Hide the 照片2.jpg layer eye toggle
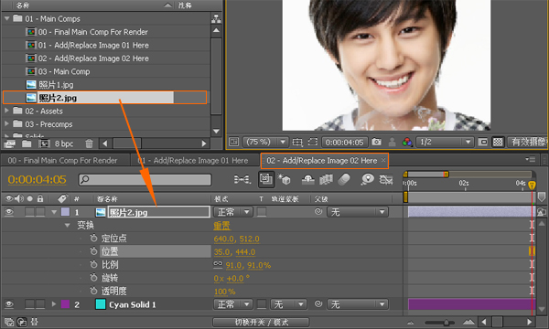Screen dimensions: 549x329 point(9,212)
